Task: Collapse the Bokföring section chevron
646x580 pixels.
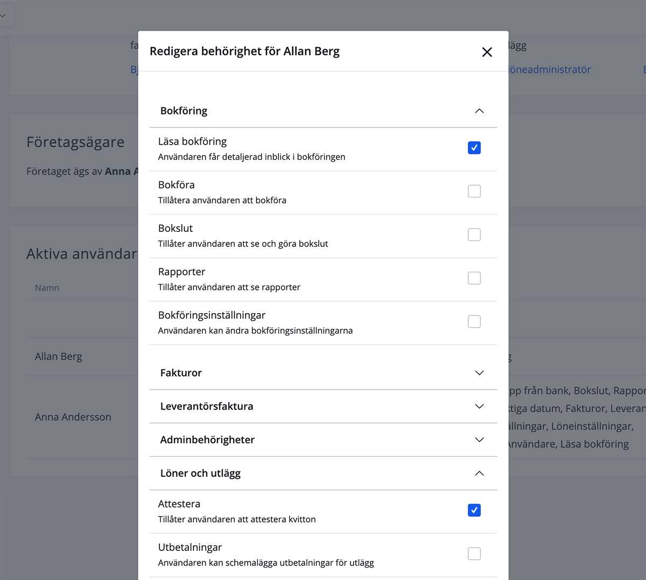Action: tap(479, 111)
